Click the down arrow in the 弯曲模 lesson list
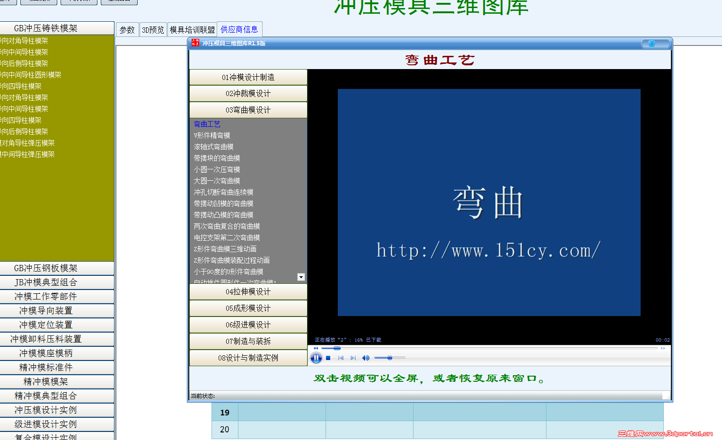722x440 pixels. [x=301, y=277]
